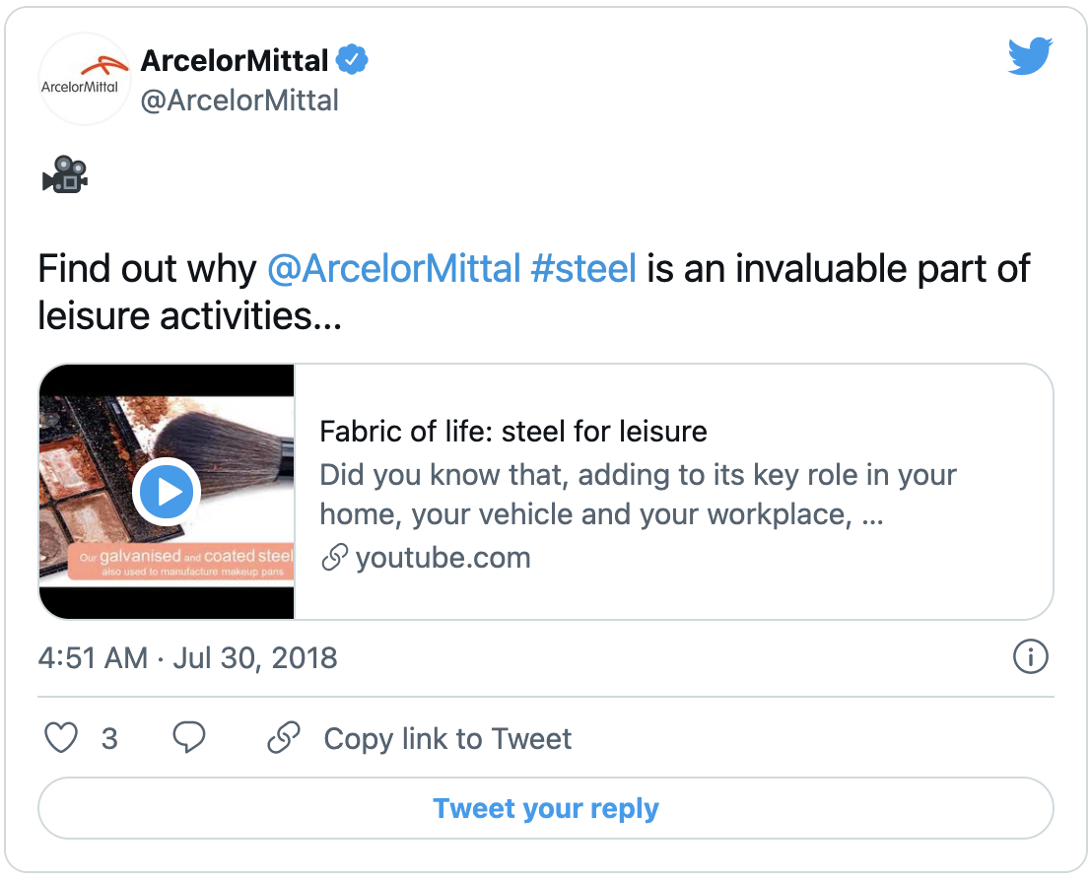Click the reply speech bubble icon
The width and height of the screenshot is (1090, 881).
[x=188, y=738]
